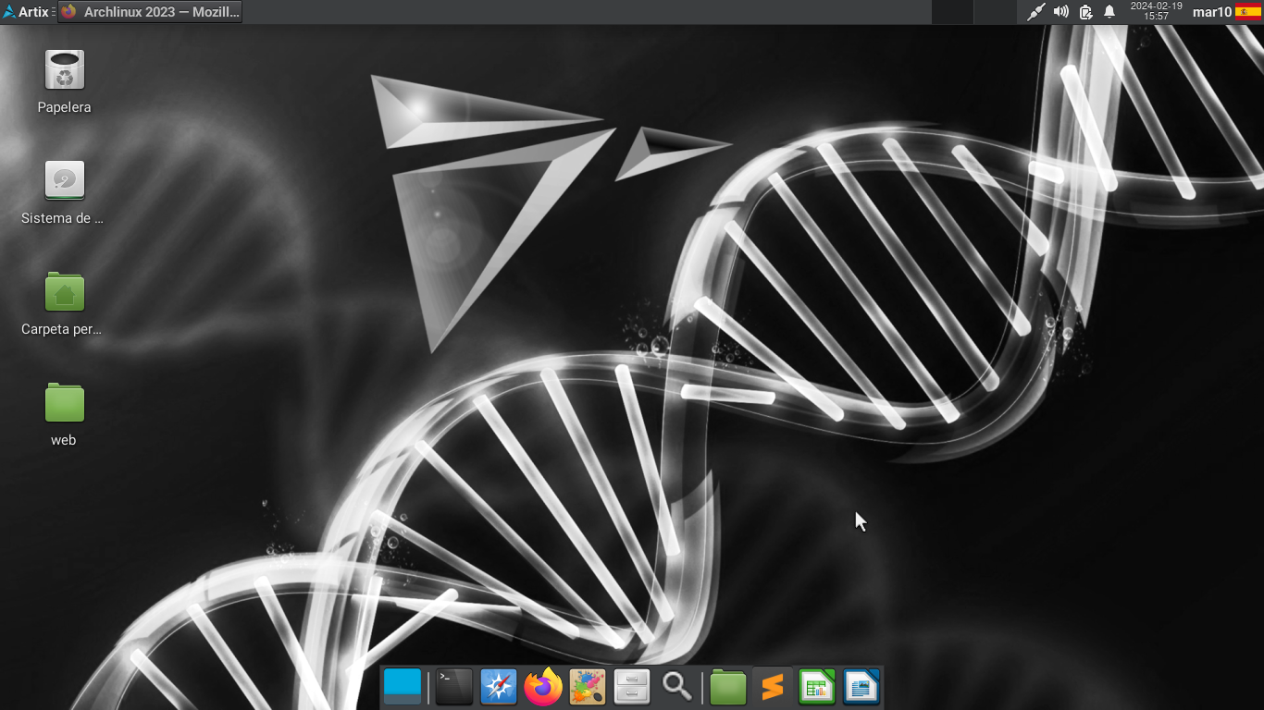The width and height of the screenshot is (1264, 710).
Task: Open the Artix applications menu
Action: 26,12
